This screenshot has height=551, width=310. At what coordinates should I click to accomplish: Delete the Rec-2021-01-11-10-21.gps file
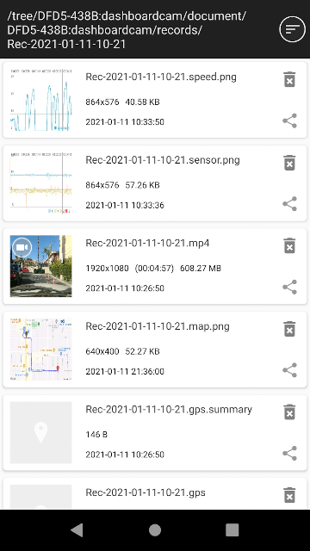pyautogui.click(x=289, y=495)
